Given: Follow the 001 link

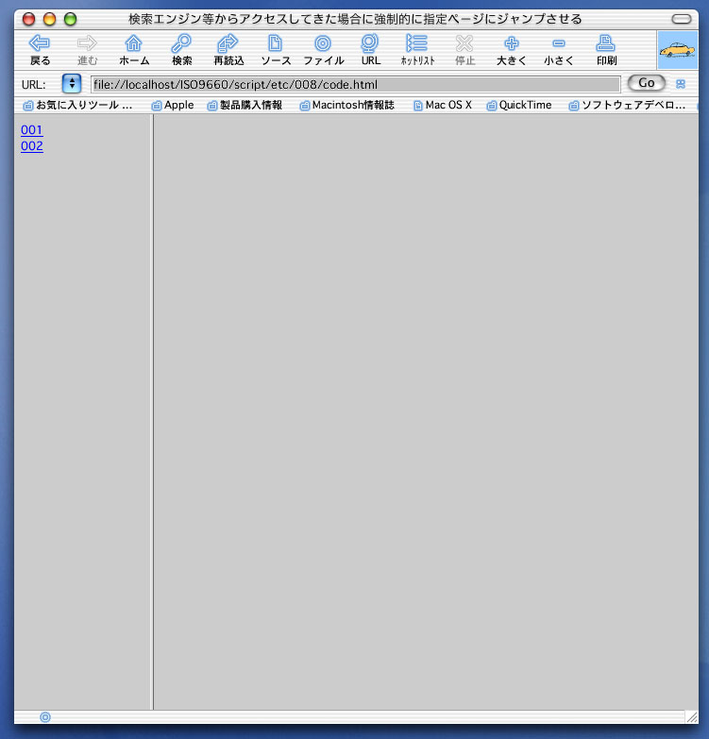Looking at the screenshot, I should [32, 130].
